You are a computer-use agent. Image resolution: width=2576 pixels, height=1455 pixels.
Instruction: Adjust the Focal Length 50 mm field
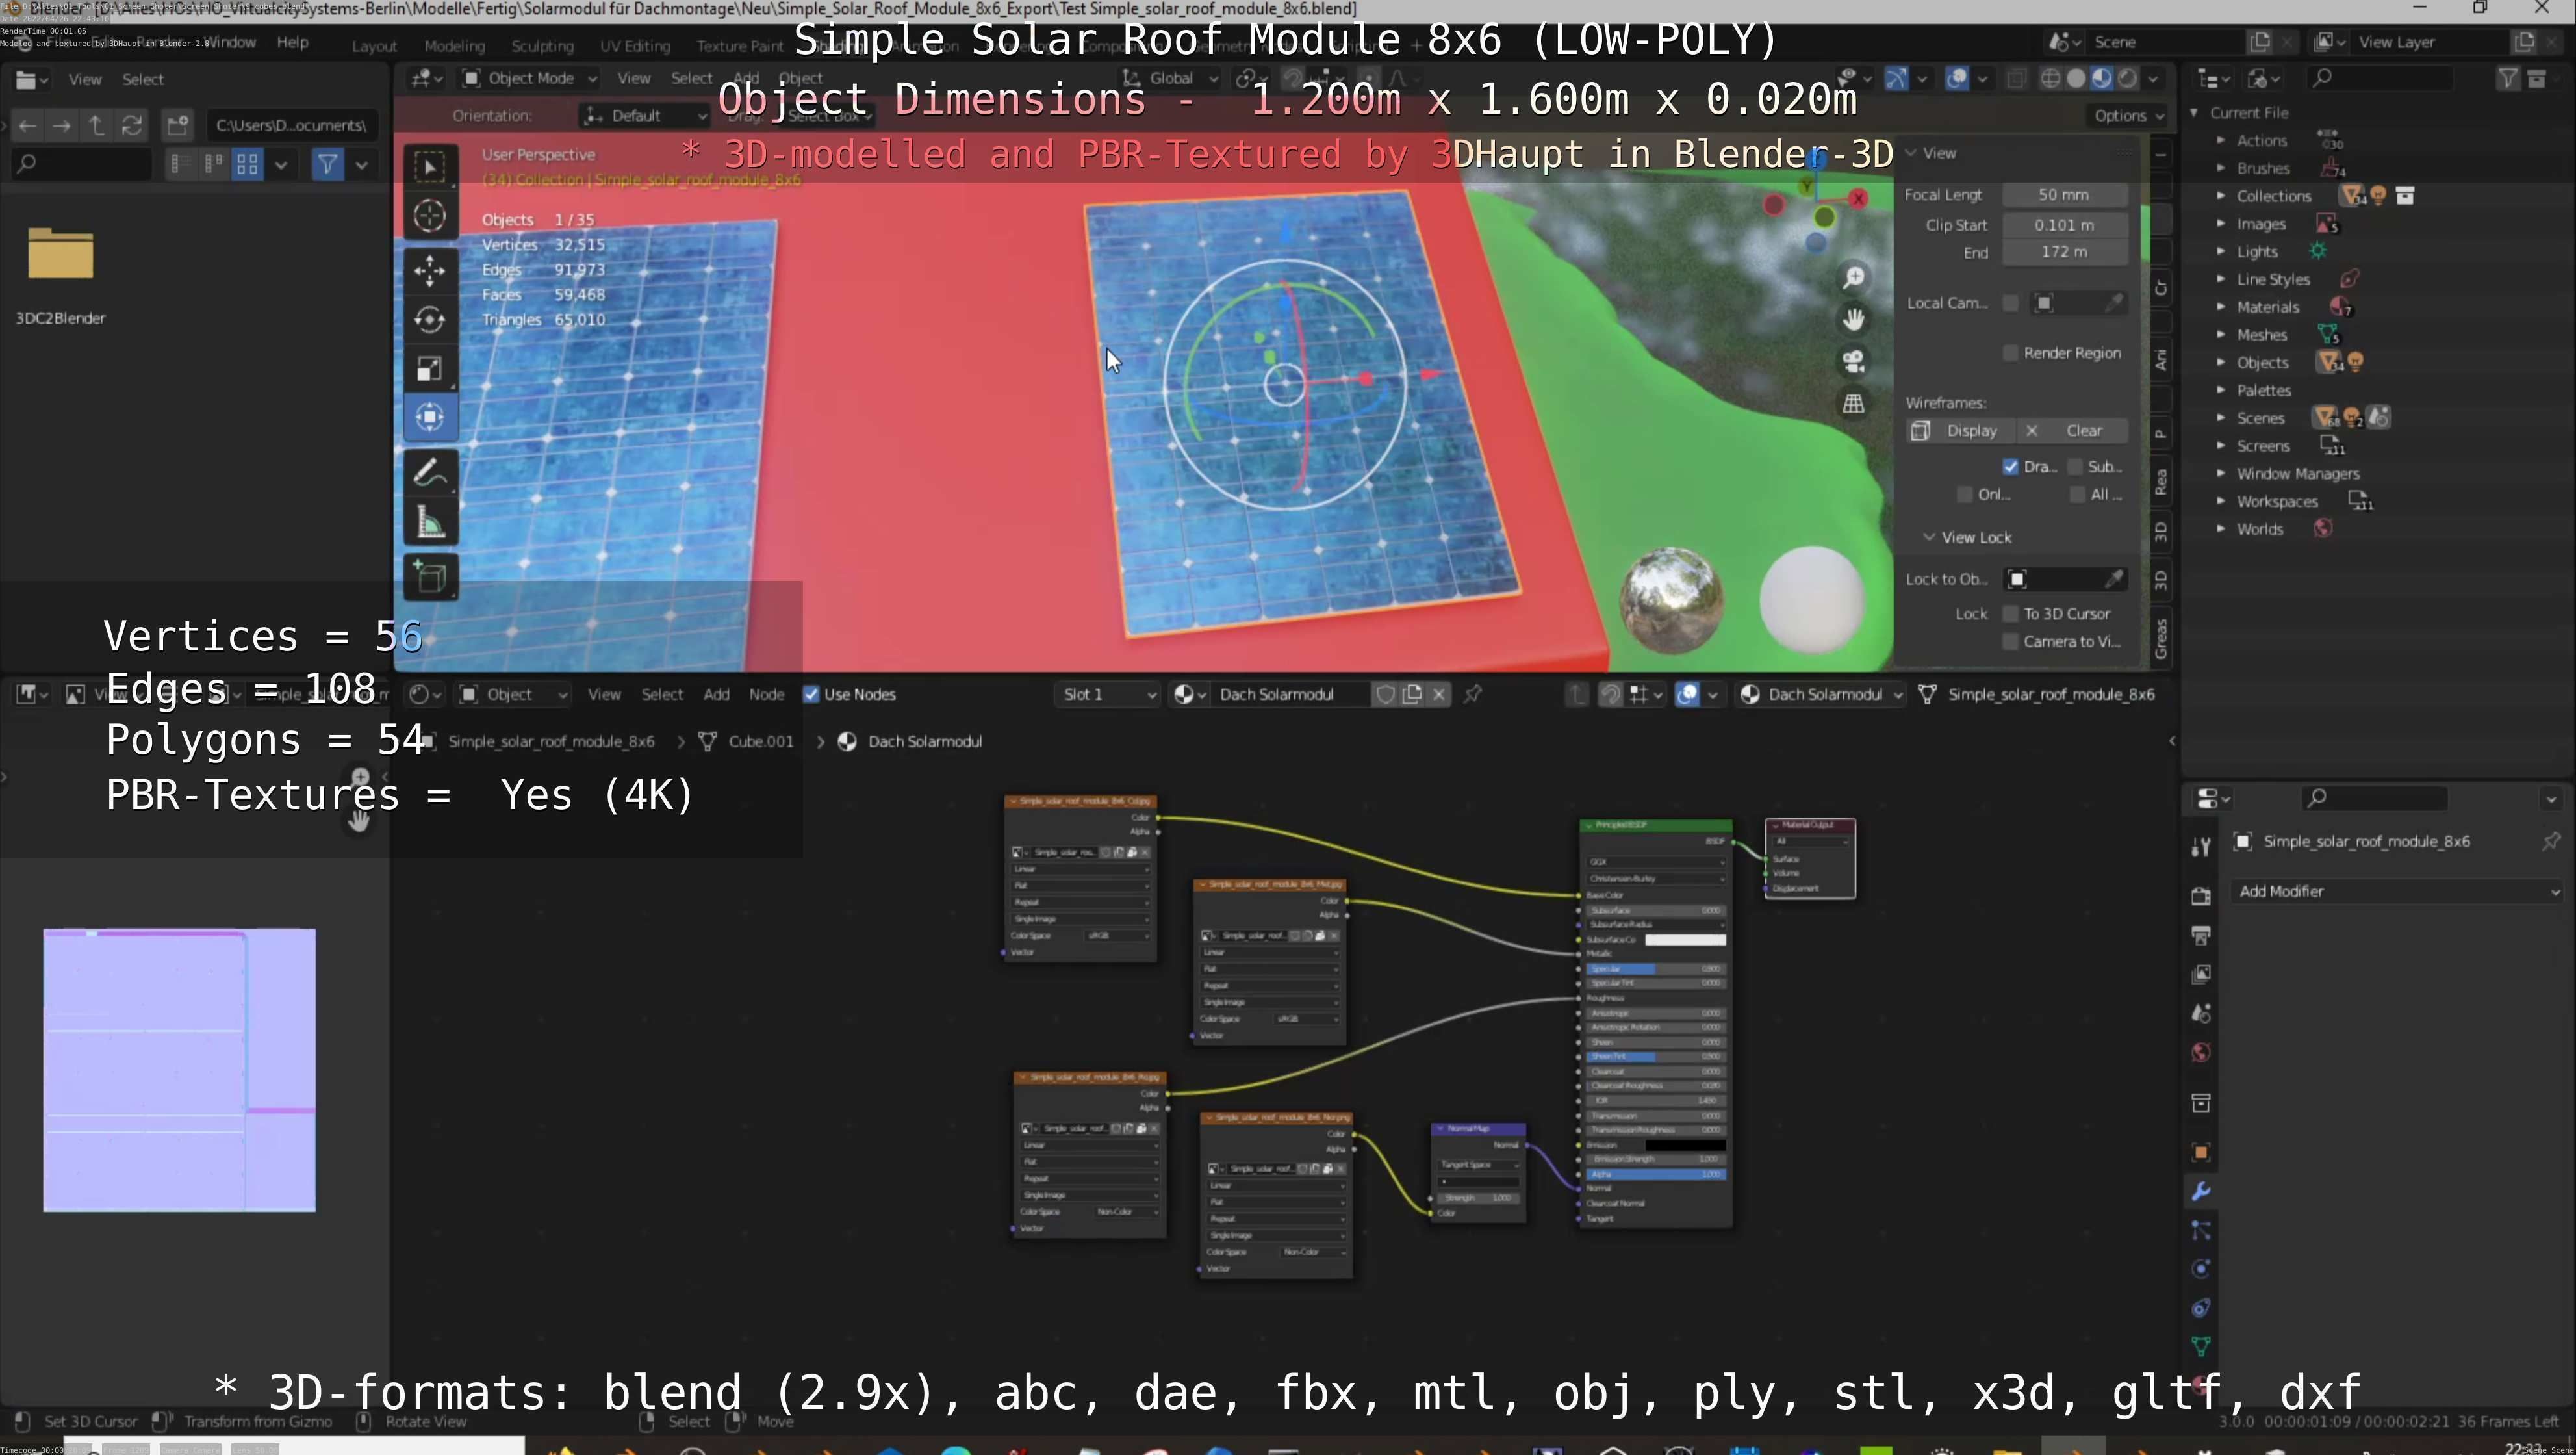pos(2063,195)
